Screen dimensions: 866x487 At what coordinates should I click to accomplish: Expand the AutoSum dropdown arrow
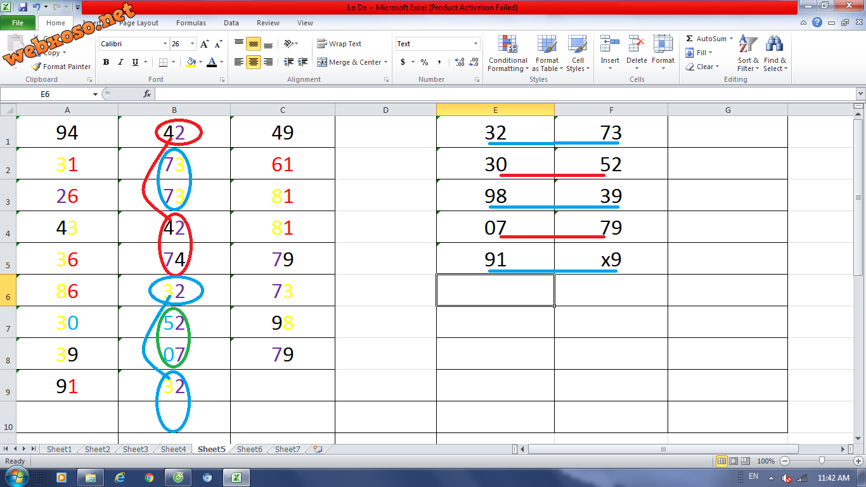pos(731,39)
